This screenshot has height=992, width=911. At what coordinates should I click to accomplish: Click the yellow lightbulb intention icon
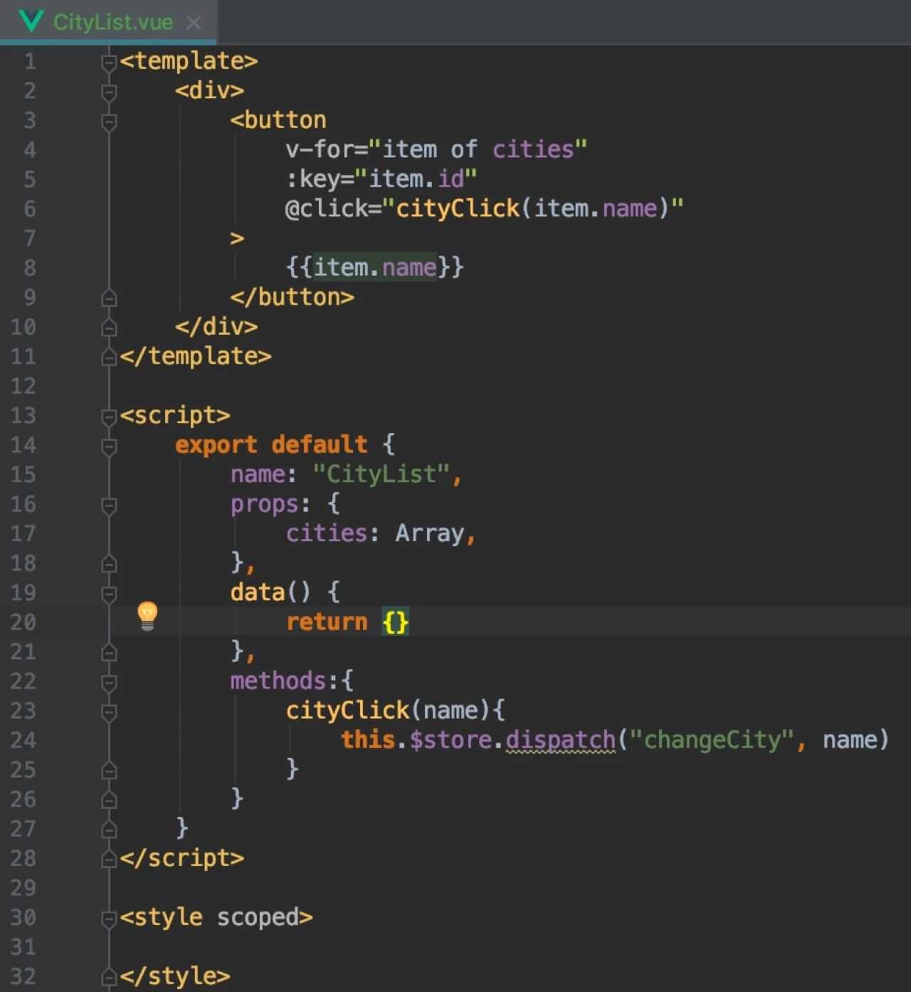(x=147, y=616)
